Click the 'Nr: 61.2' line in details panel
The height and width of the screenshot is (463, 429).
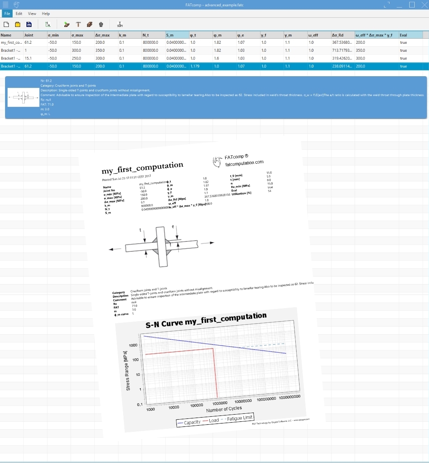(46, 81)
